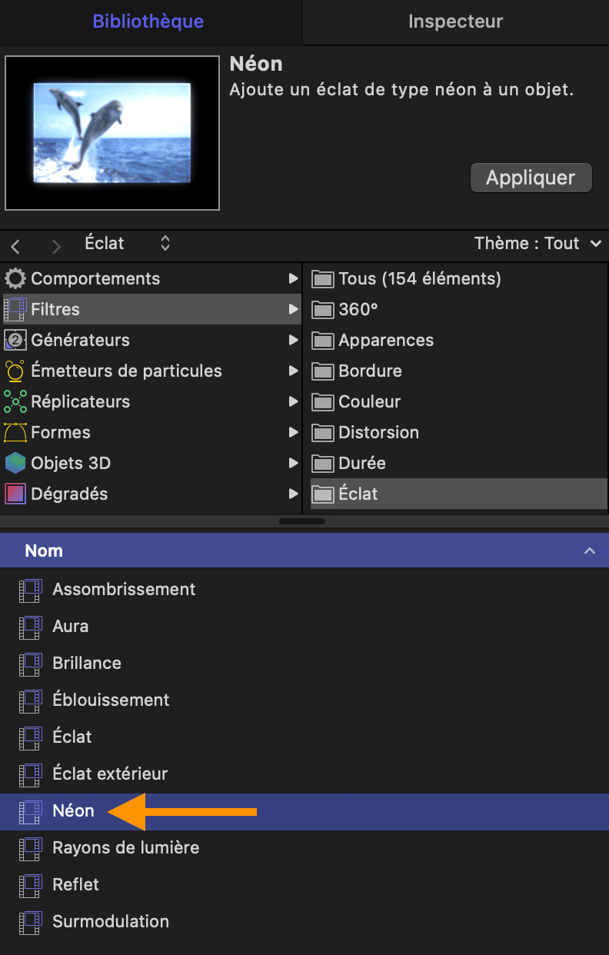The height and width of the screenshot is (955, 609).
Task: Apply the Néon filter with Appliquer
Action: point(531,178)
